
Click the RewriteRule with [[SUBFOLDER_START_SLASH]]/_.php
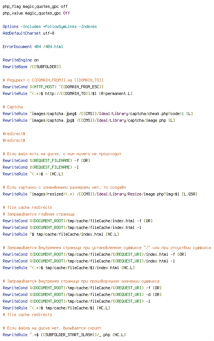[x=64, y=335]
